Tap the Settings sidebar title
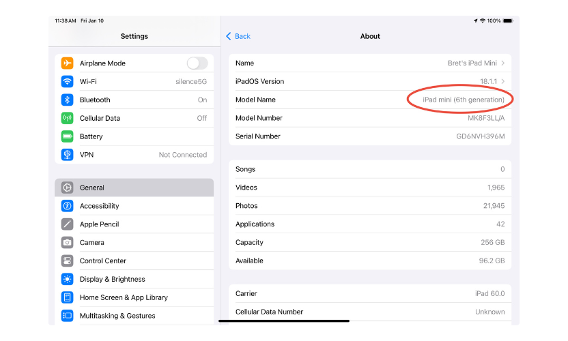The image size is (568, 341). point(134,36)
